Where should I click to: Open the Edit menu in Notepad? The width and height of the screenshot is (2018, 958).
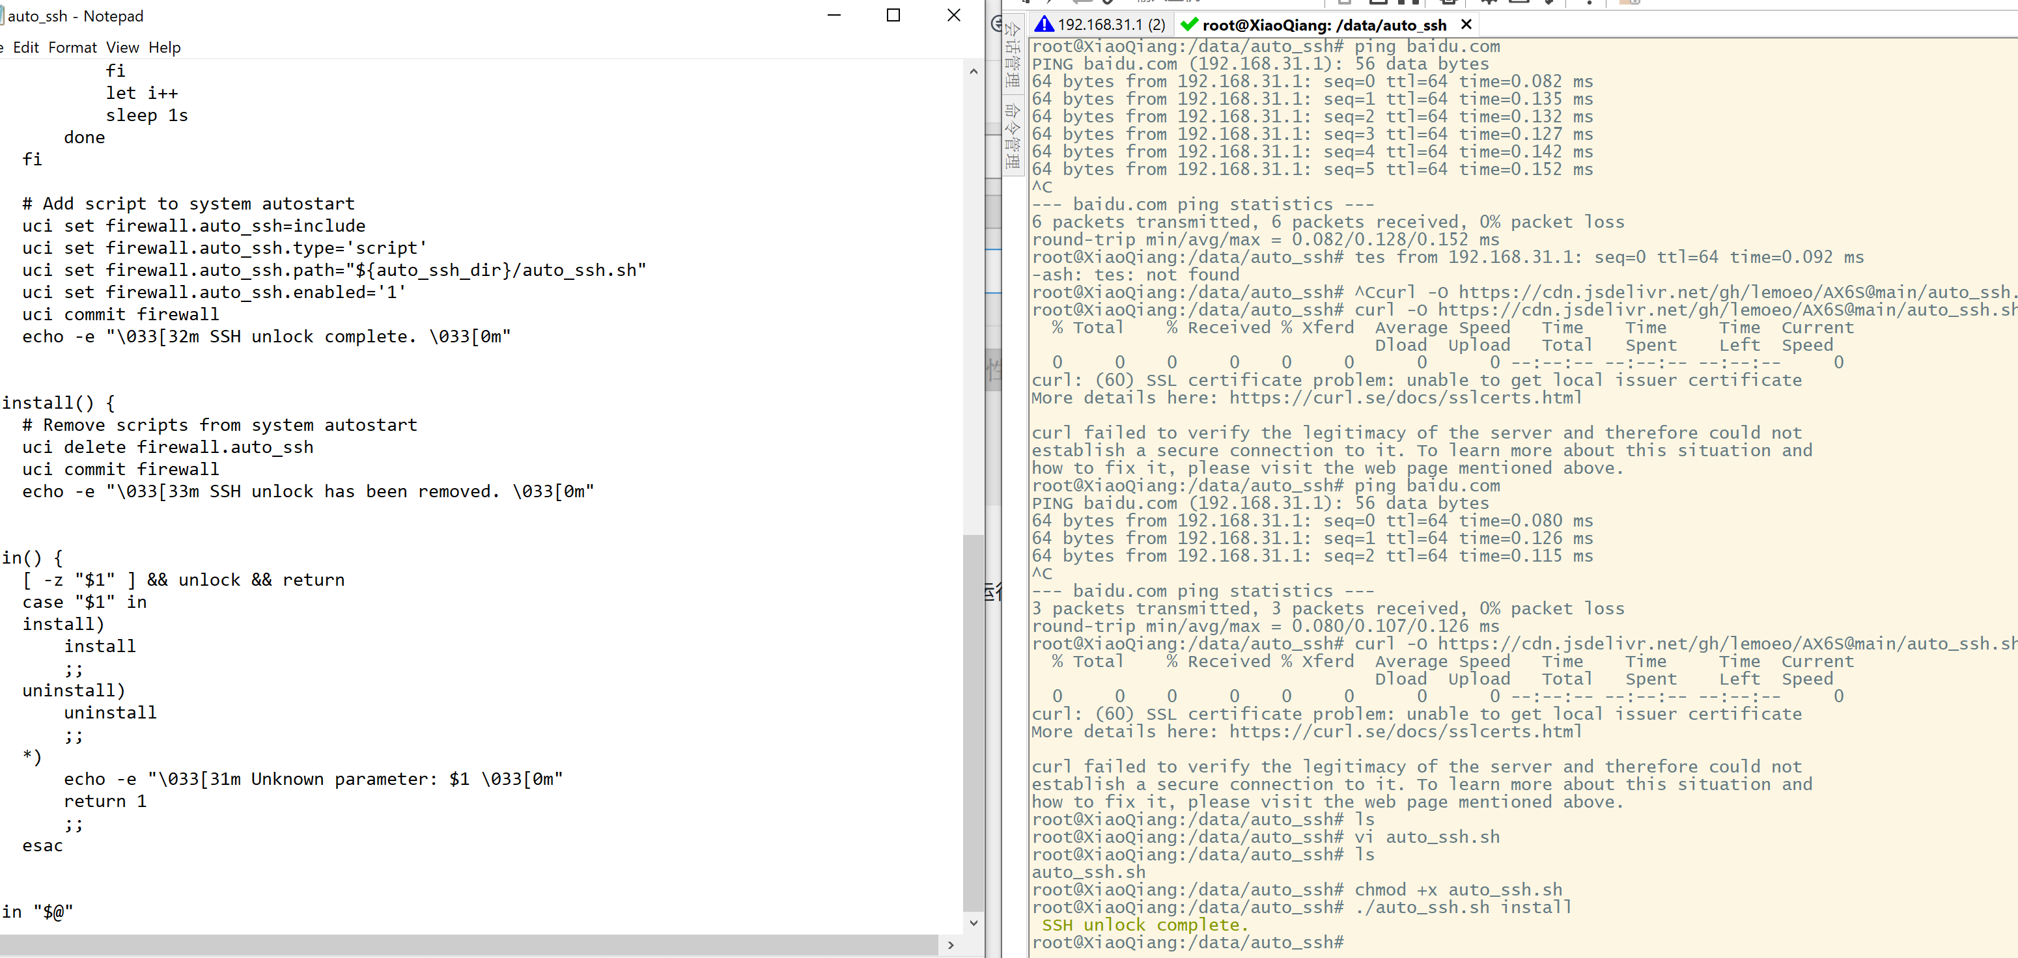pos(26,48)
